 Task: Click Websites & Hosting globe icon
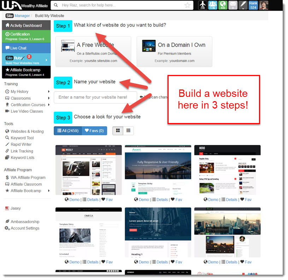(7, 131)
